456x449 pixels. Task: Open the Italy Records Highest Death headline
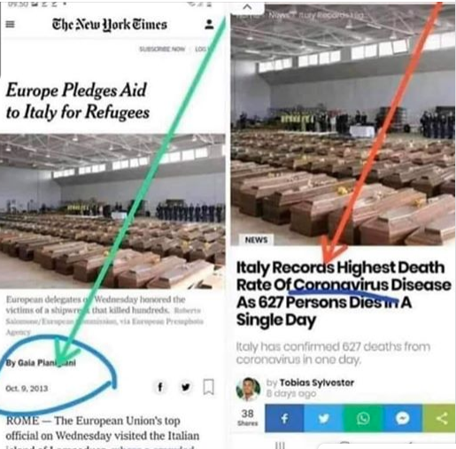pos(344,293)
